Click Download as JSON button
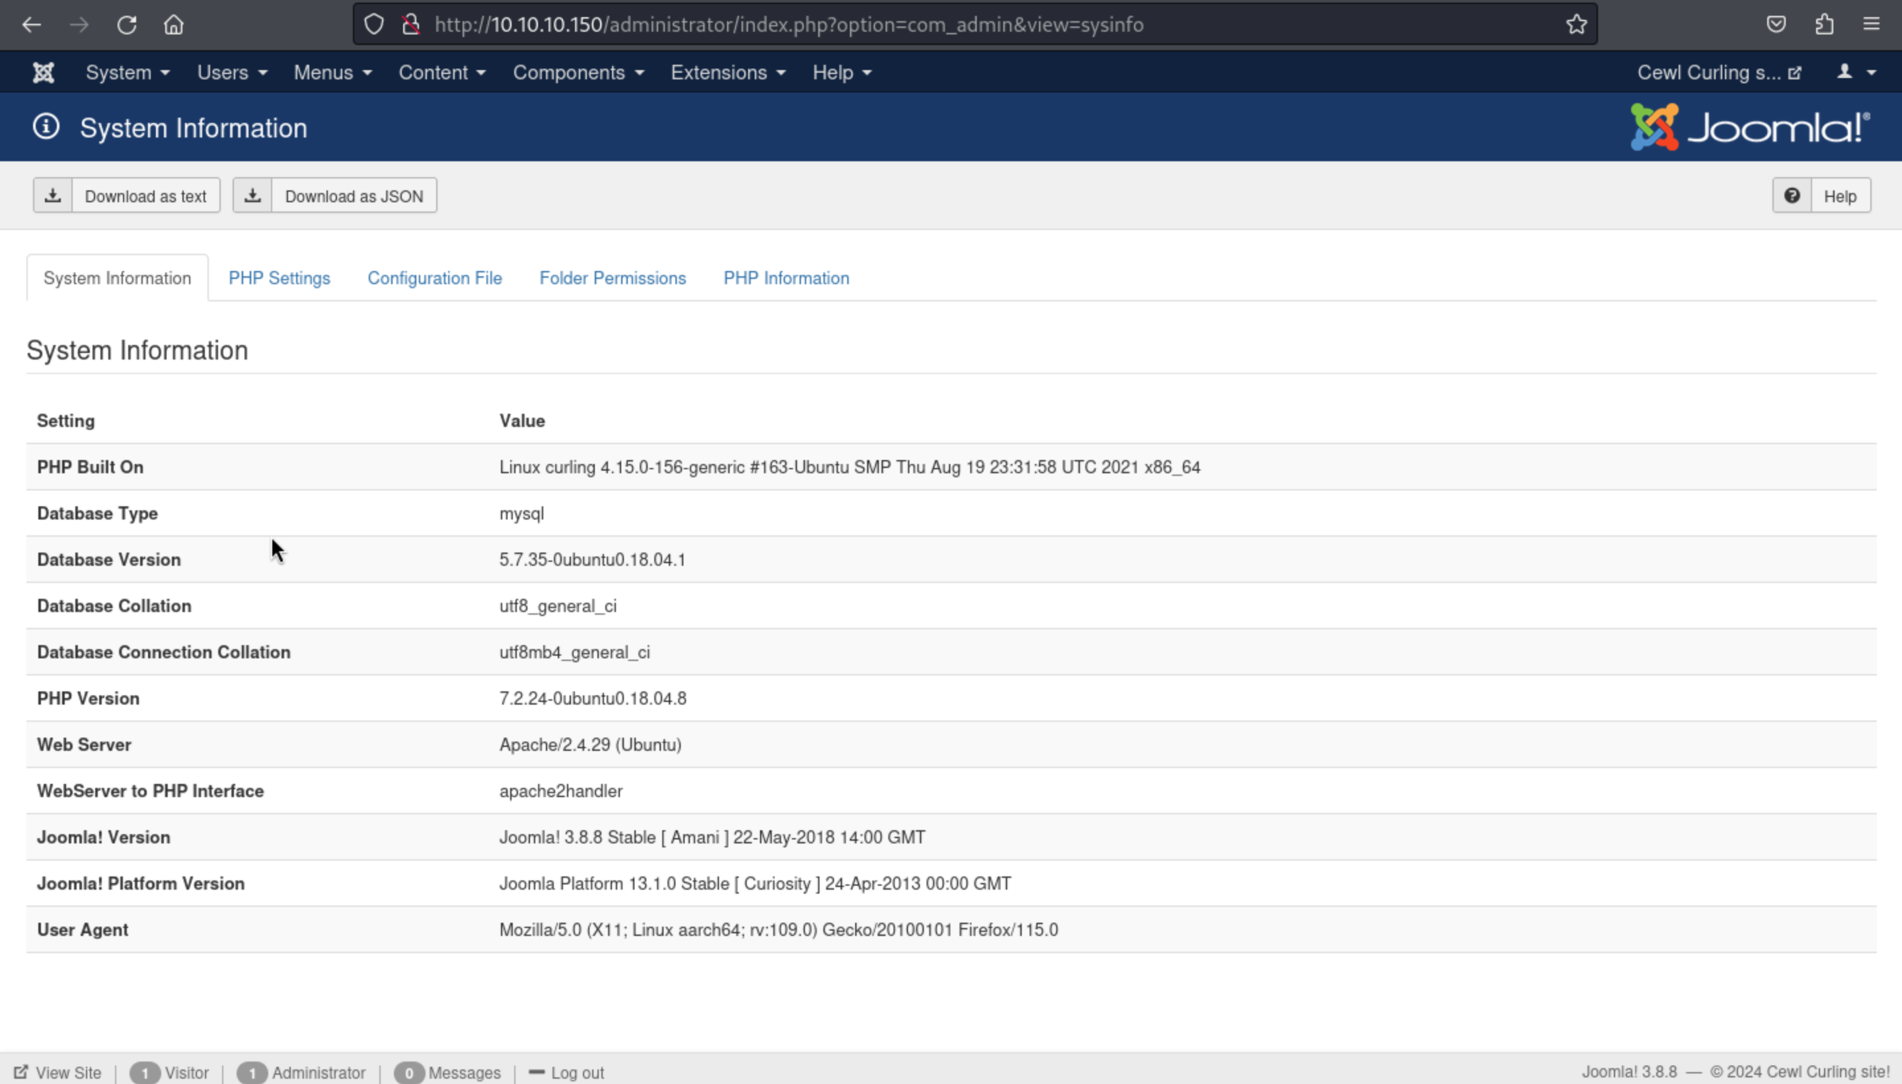This screenshot has height=1084, width=1902. [x=335, y=196]
